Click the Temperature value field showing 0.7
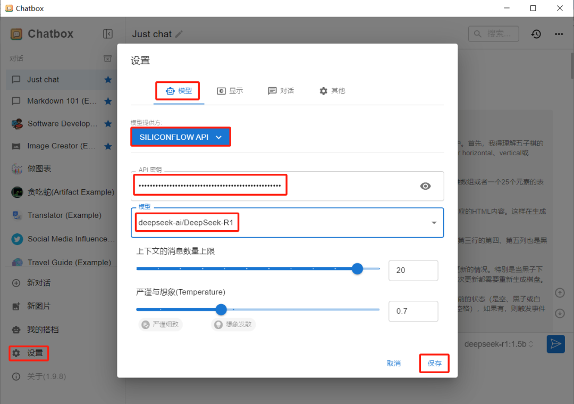Screen dimensions: 574x404 click(x=413, y=312)
